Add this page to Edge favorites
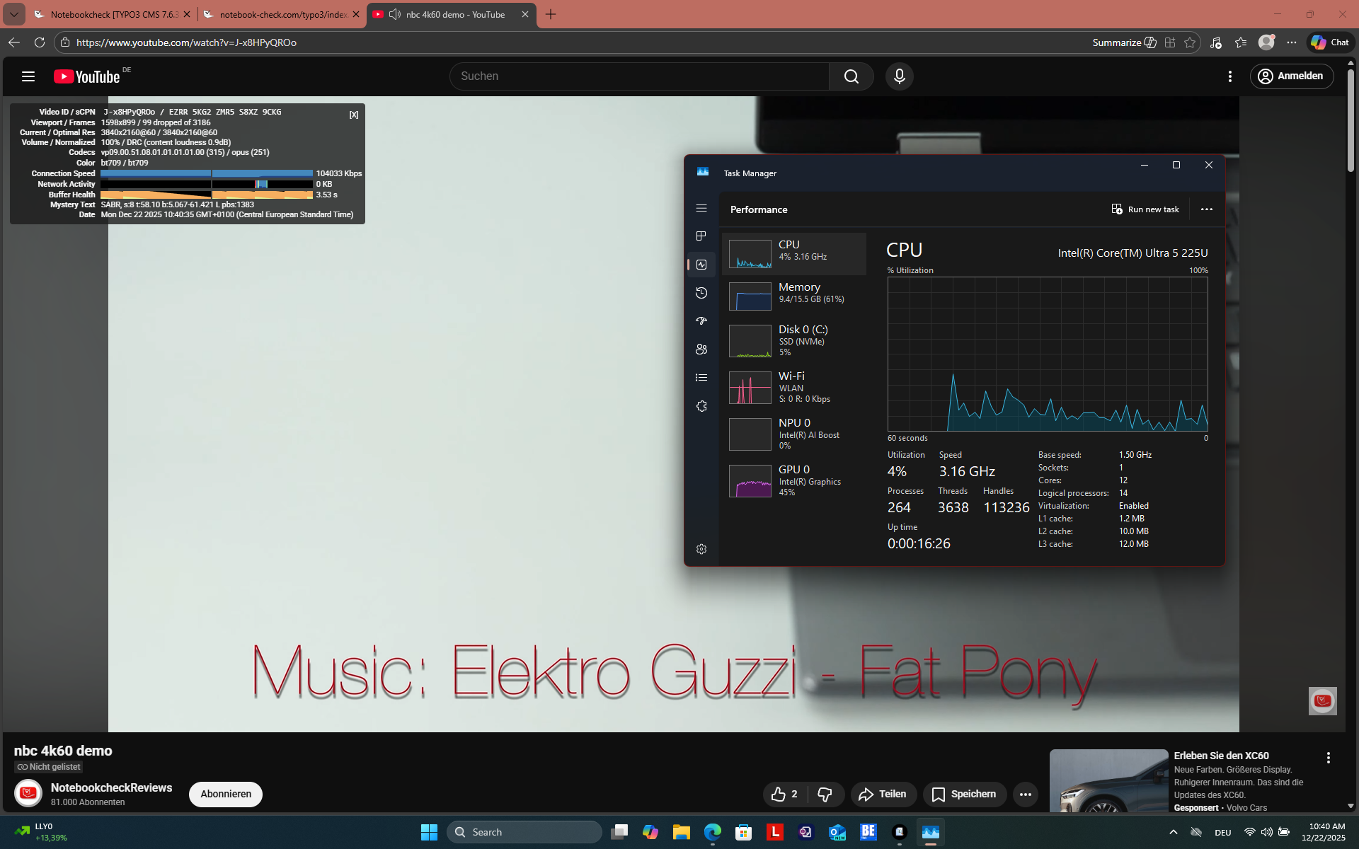 coord(1190,42)
